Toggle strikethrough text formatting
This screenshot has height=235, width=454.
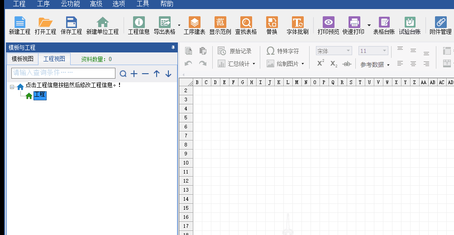[347, 64]
